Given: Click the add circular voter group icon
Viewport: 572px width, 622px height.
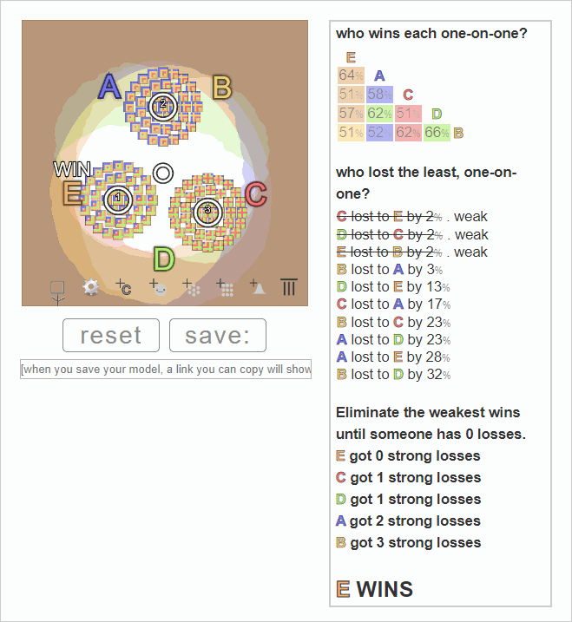Looking at the screenshot, I should 192,287.
